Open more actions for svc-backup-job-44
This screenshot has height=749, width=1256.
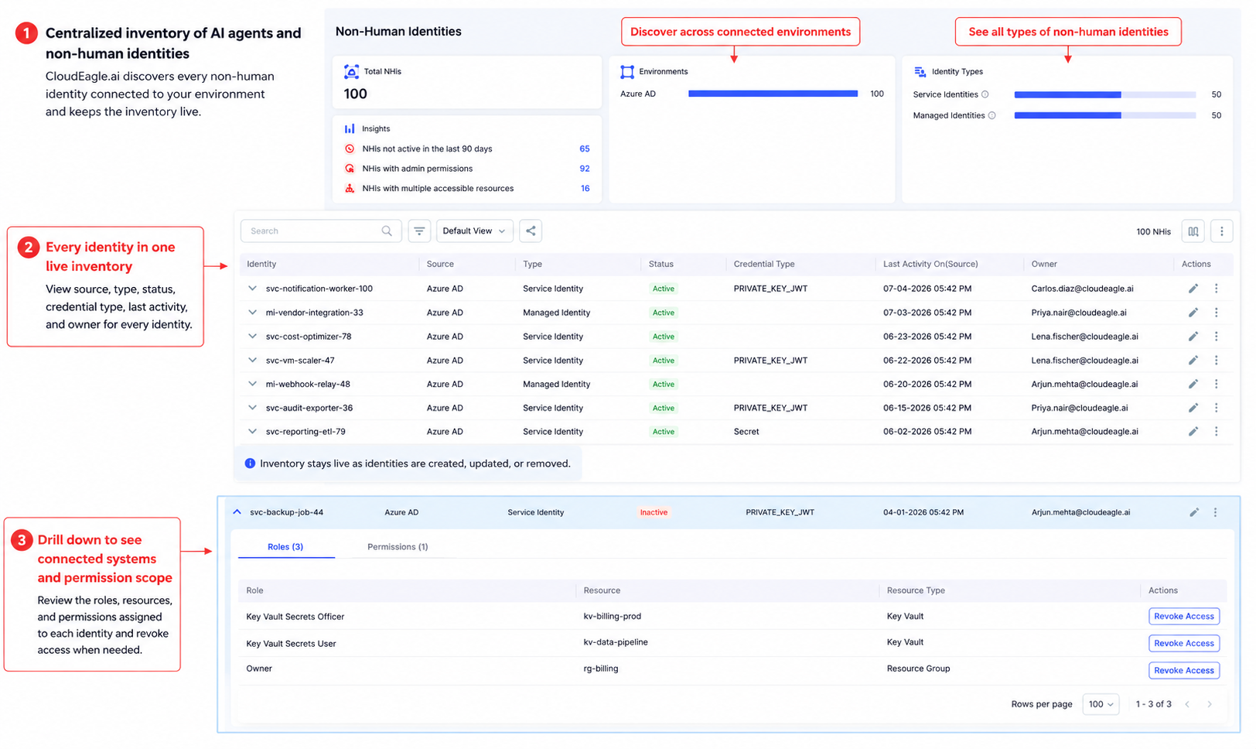pyautogui.click(x=1215, y=512)
